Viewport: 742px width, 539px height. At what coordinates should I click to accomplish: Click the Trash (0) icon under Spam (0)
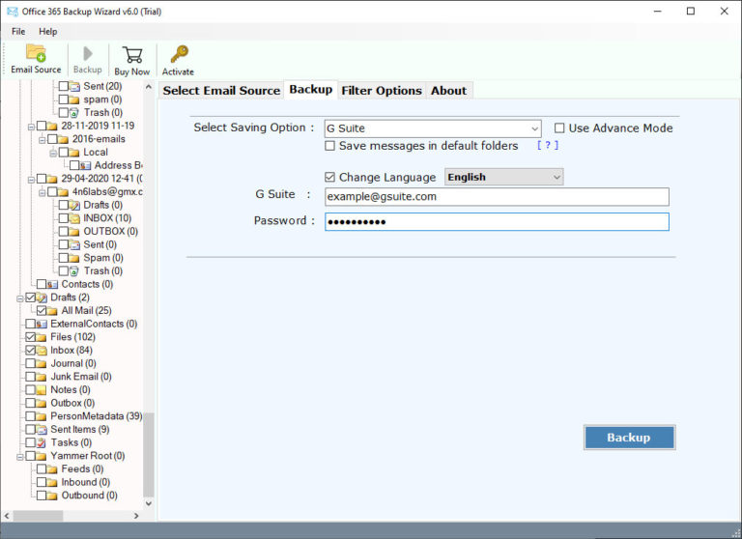pyautogui.click(x=74, y=271)
